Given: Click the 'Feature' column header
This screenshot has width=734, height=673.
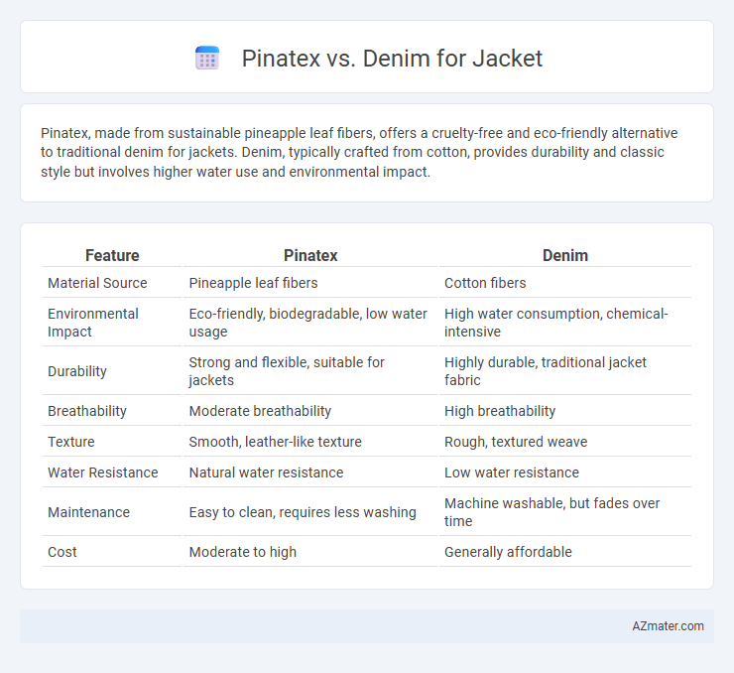Looking at the screenshot, I should coord(112,255).
